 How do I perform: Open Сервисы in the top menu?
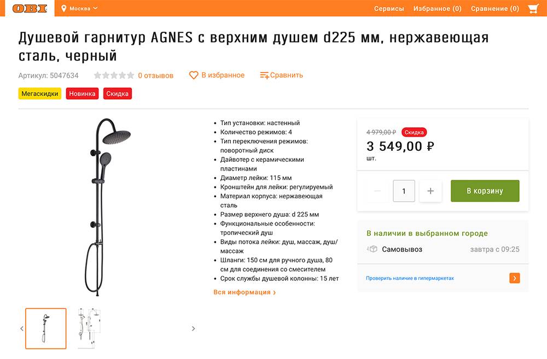pos(389,9)
